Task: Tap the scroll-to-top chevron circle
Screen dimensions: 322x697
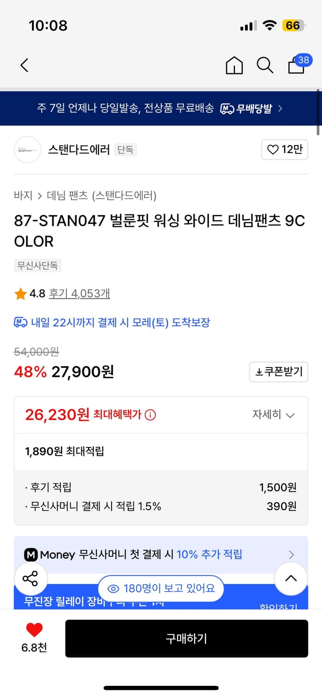Action: (x=291, y=579)
